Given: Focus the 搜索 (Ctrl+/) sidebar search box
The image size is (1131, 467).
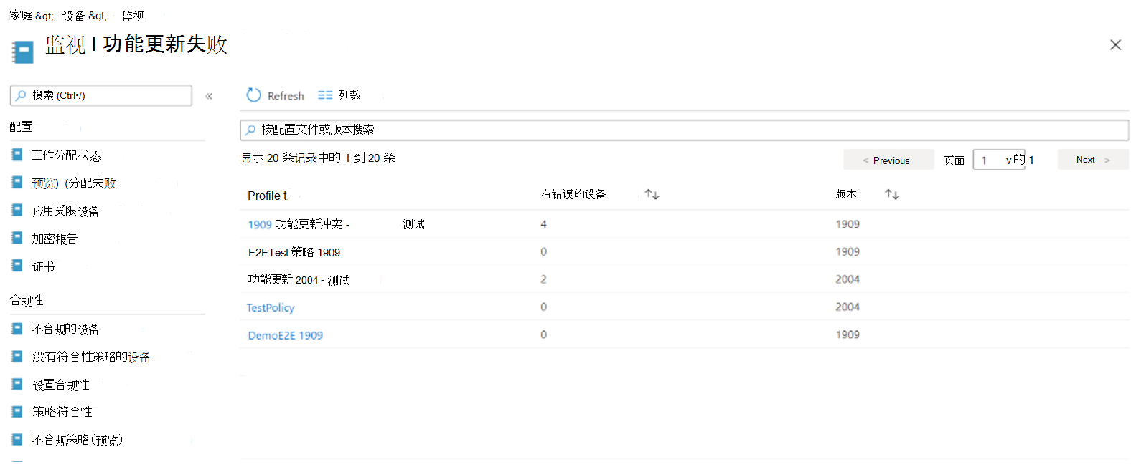Looking at the screenshot, I should point(101,95).
